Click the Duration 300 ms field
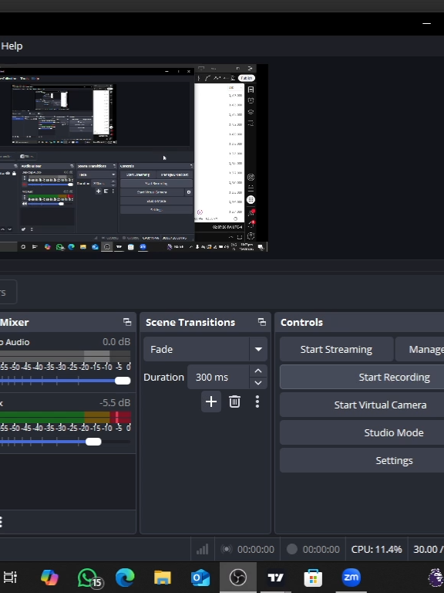This screenshot has width=444, height=593. click(218, 377)
